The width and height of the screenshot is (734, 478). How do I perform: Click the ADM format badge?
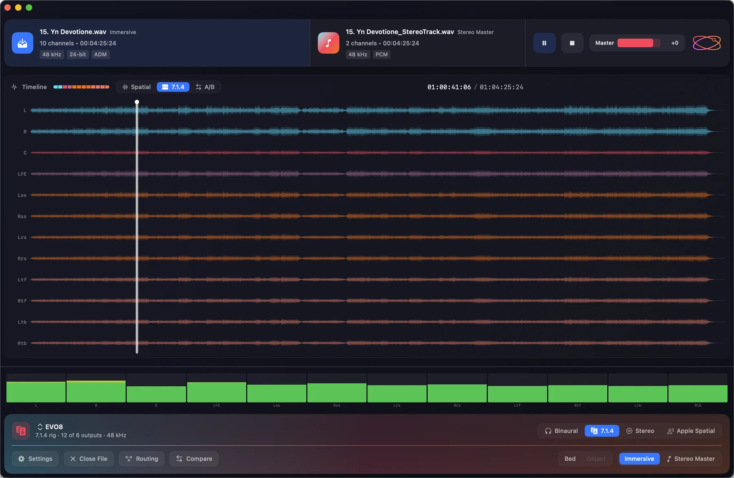(x=100, y=54)
